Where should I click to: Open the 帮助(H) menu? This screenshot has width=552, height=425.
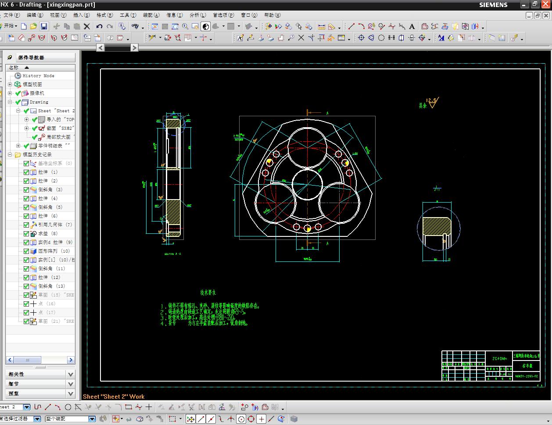[272, 15]
